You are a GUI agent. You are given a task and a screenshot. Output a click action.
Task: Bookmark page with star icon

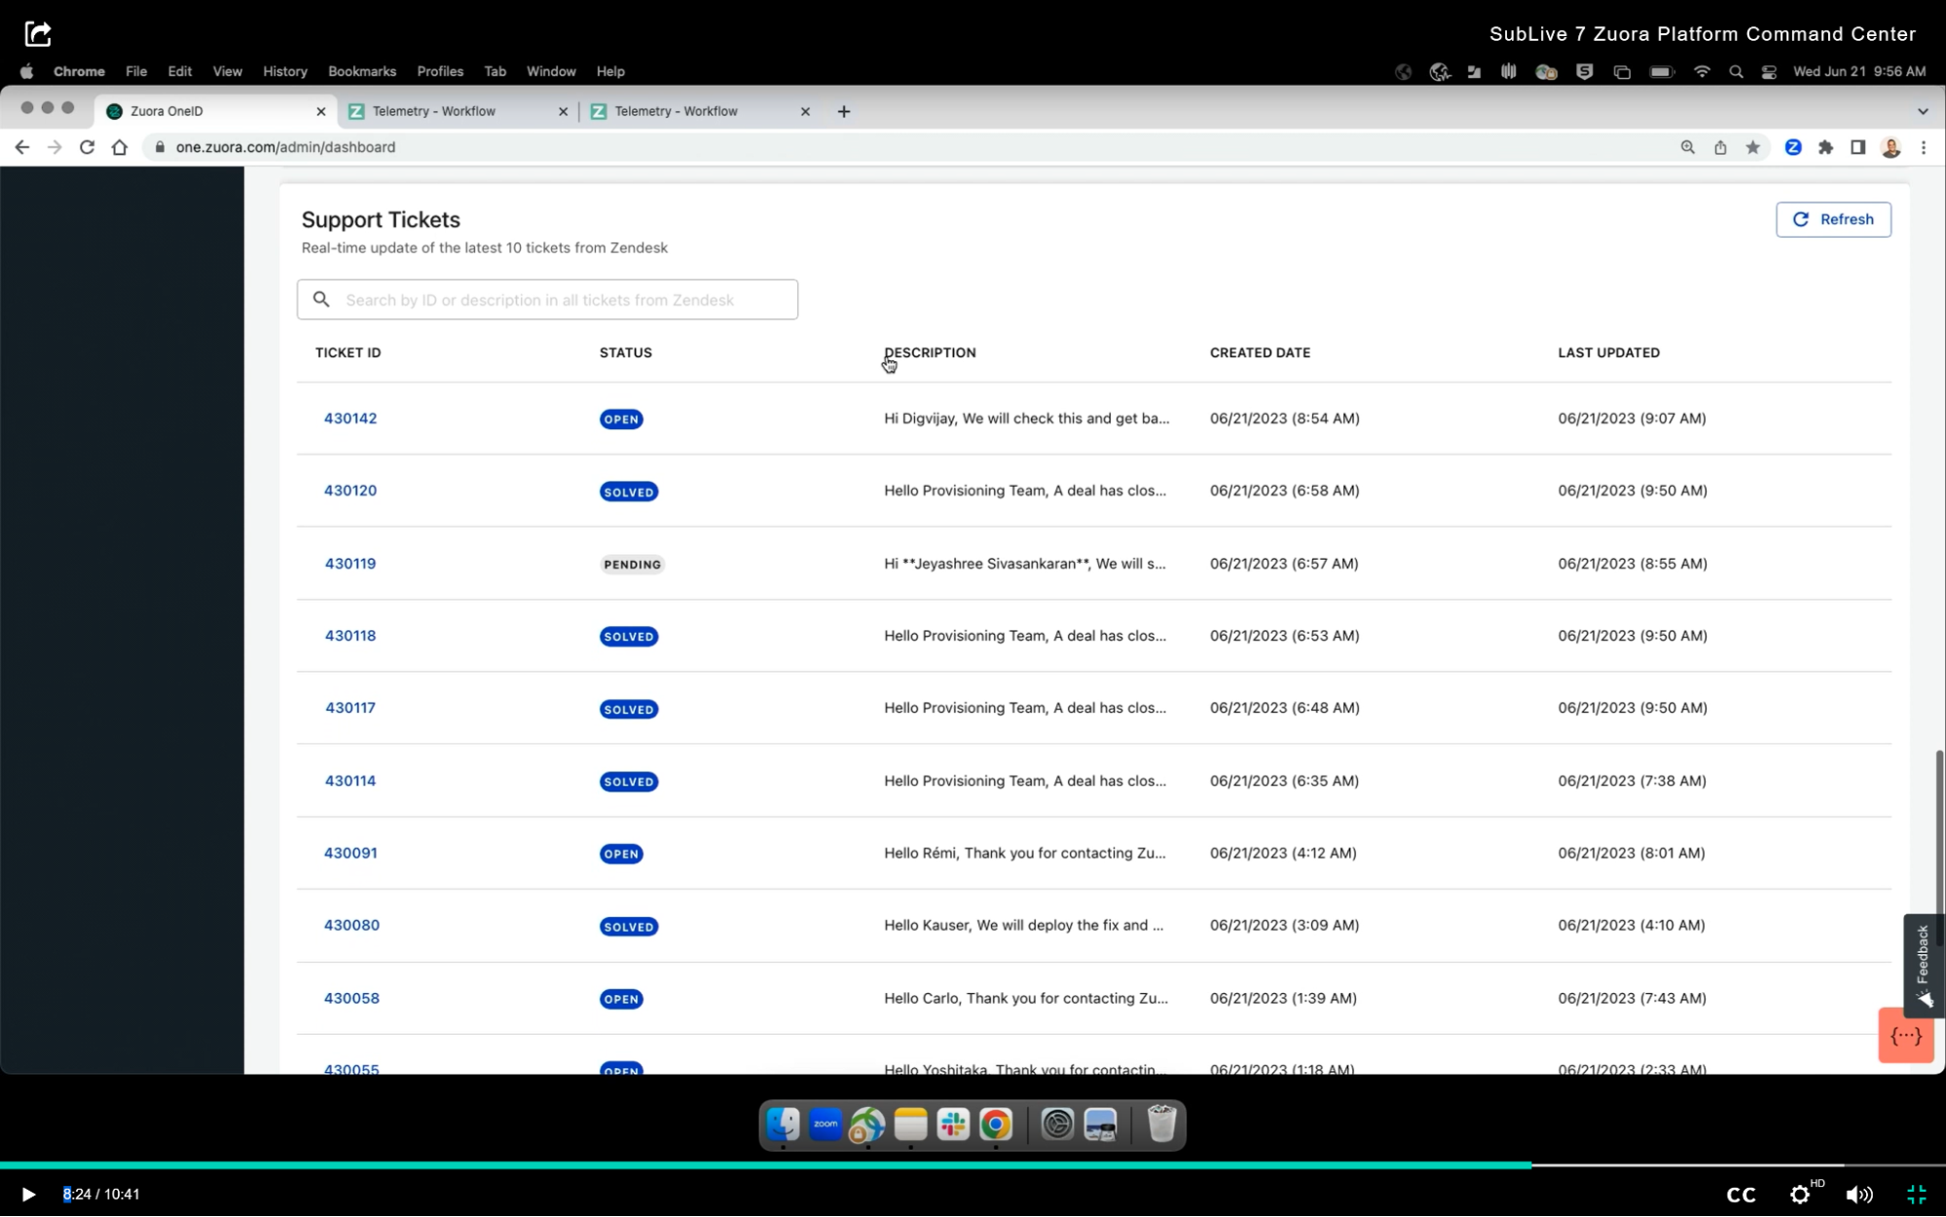coord(1752,147)
